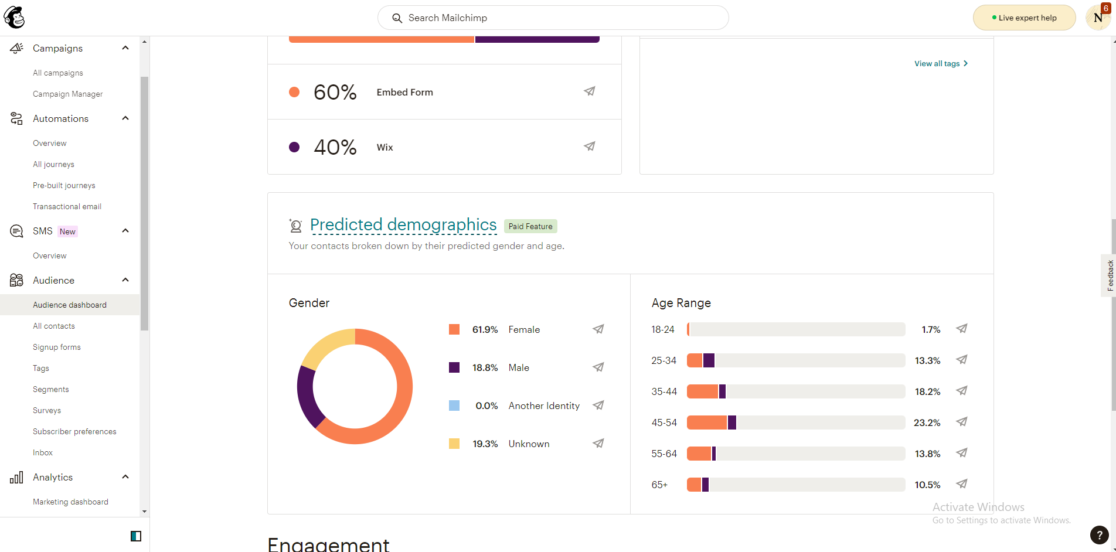The width and height of the screenshot is (1116, 552).
Task: Open the Segments menu item
Action: pos(51,389)
